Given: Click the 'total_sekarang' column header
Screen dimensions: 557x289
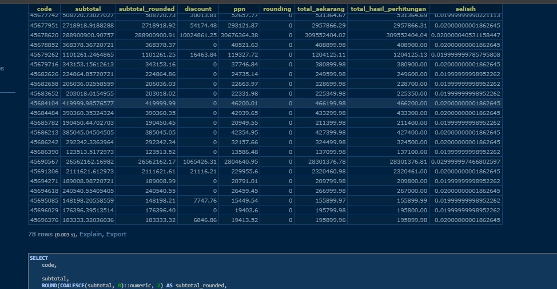Looking at the screenshot, I should (x=321, y=9).
